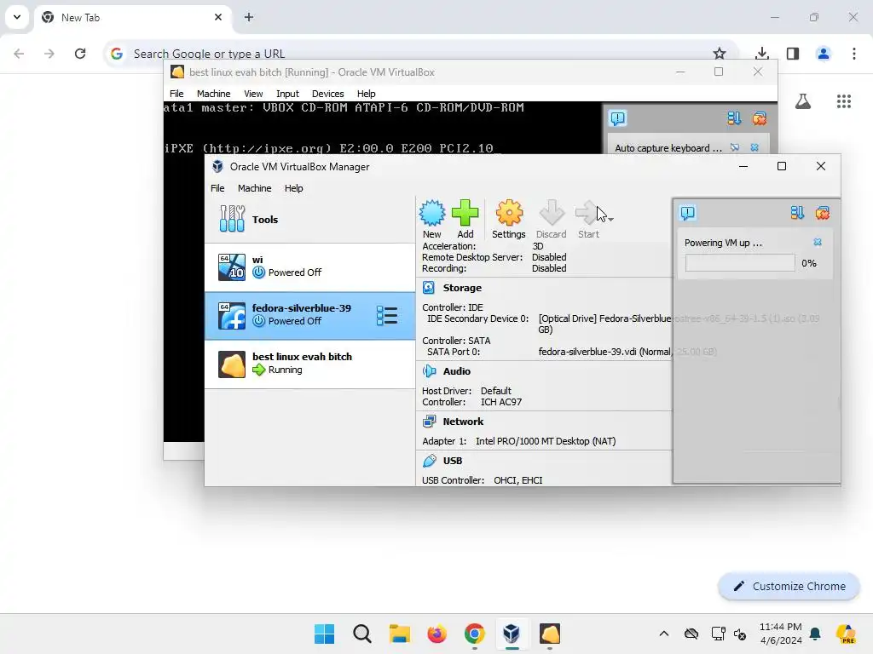Image resolution: width=873 pixels, height=654 pixels.
Task: Open Google apps grid icon
Action: point(844,101)
